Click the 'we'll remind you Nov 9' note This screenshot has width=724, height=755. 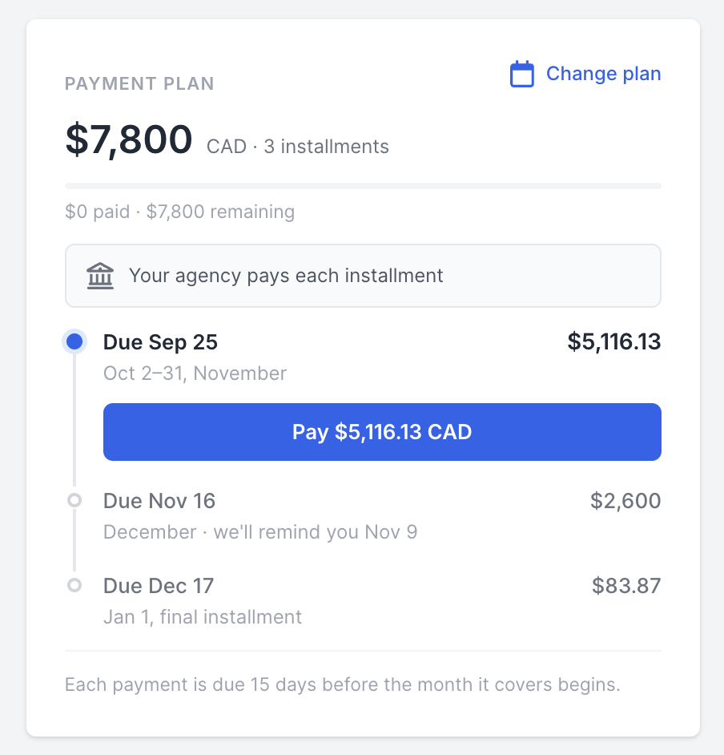[316, 532]
